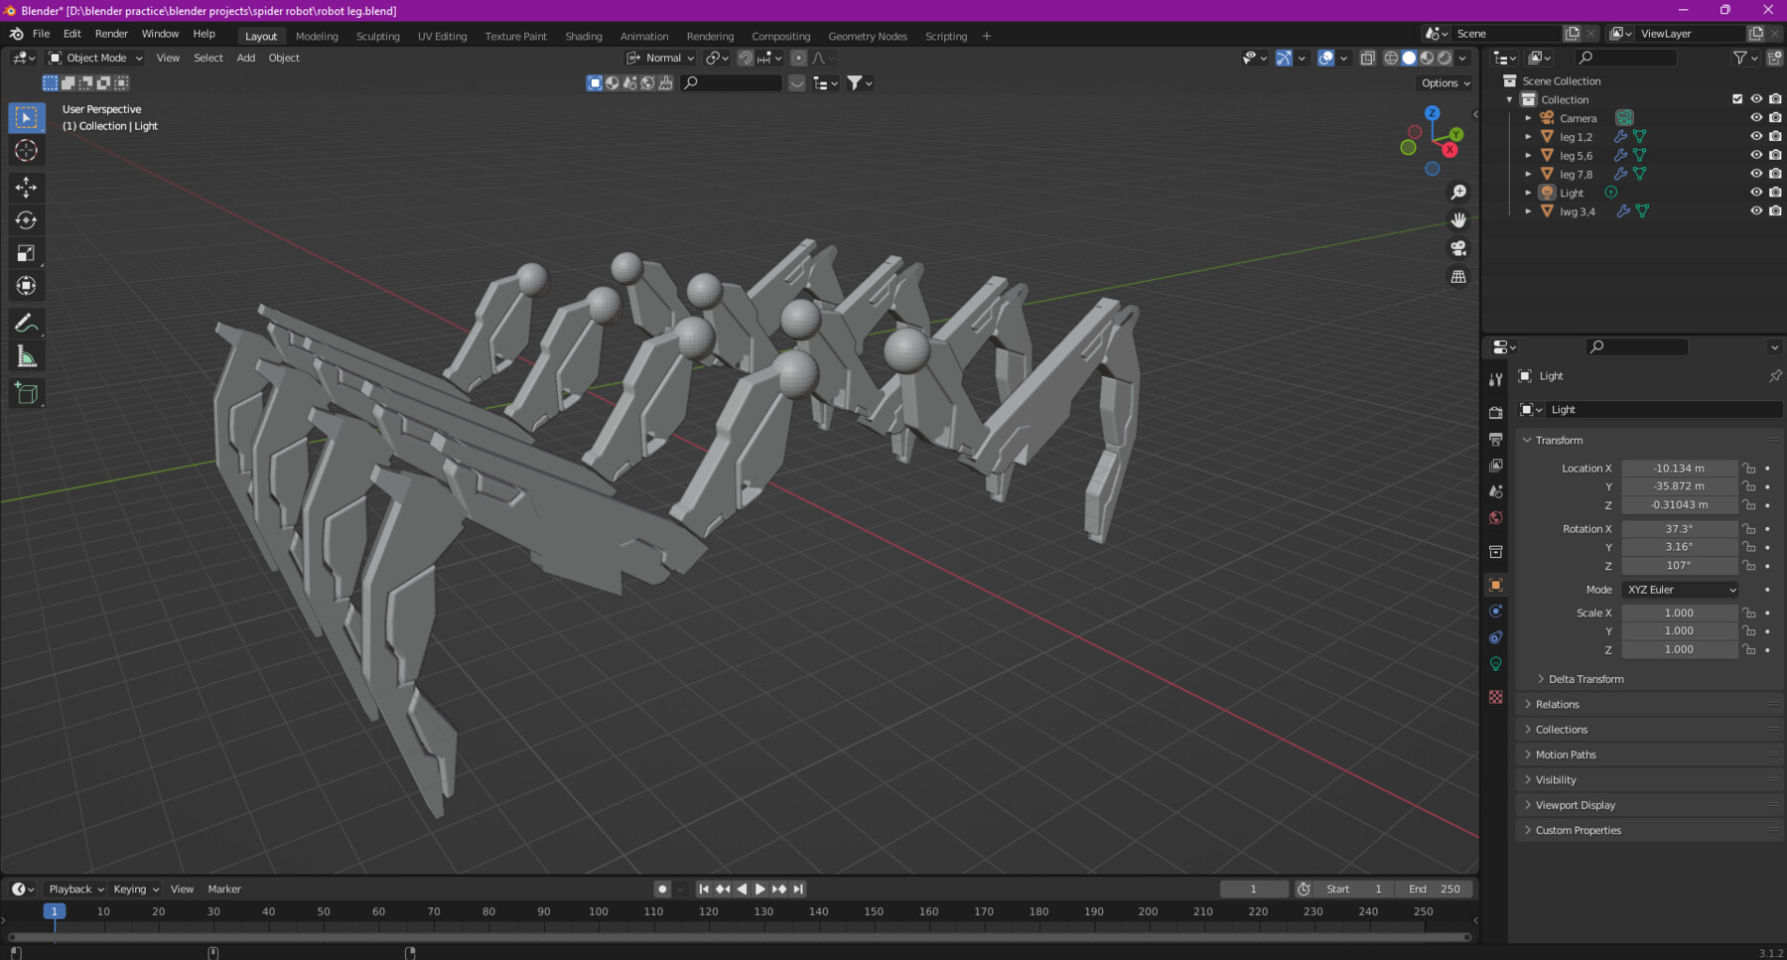Open the Render menu in the top bar
Screen dimensions: 1787x960
(x=111, y=33)
